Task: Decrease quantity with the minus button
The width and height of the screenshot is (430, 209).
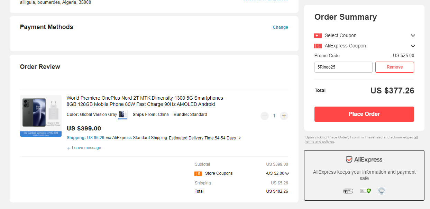Action: point(265,116)
